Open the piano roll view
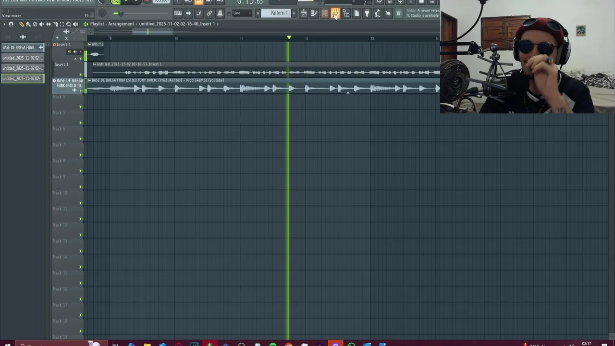 coord(314,13)
